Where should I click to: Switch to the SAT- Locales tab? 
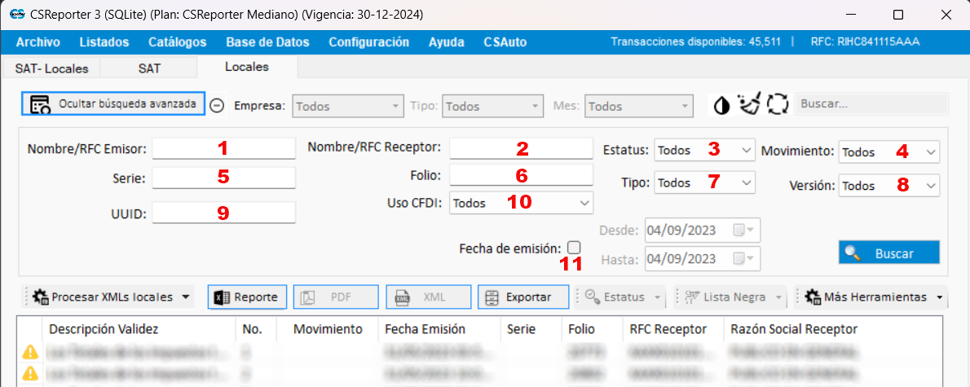(x=52, y=68)
